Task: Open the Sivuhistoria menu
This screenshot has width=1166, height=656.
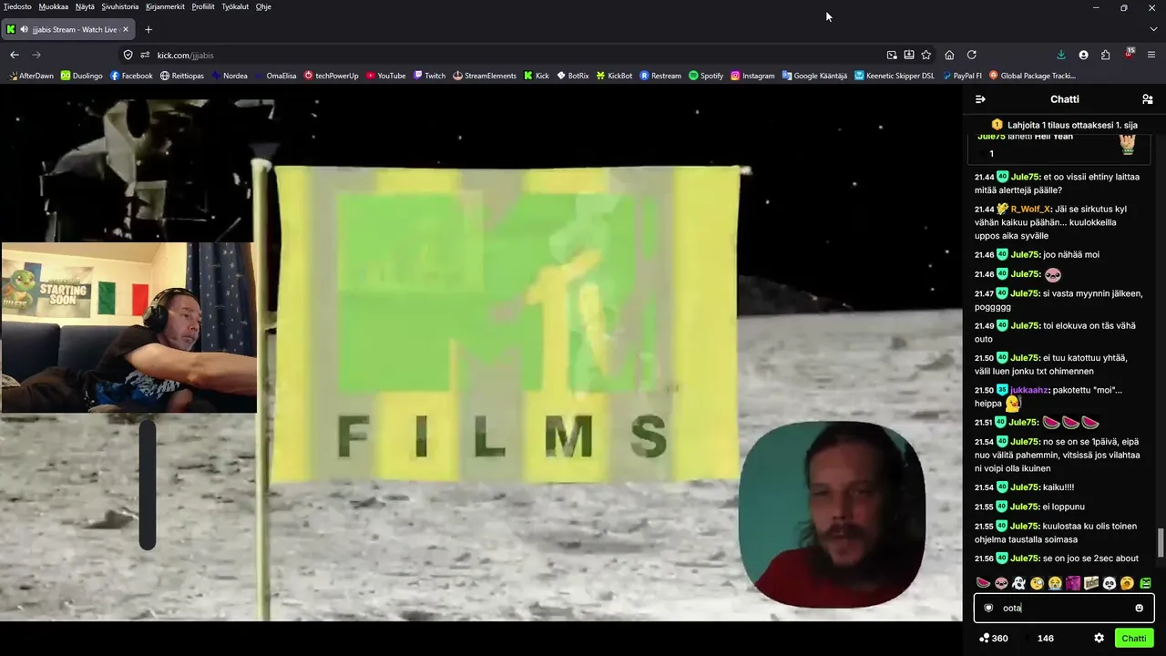Action: coord(120,6)
